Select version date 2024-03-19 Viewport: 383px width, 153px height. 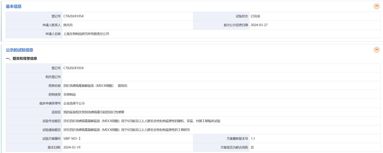click(72, 147)
